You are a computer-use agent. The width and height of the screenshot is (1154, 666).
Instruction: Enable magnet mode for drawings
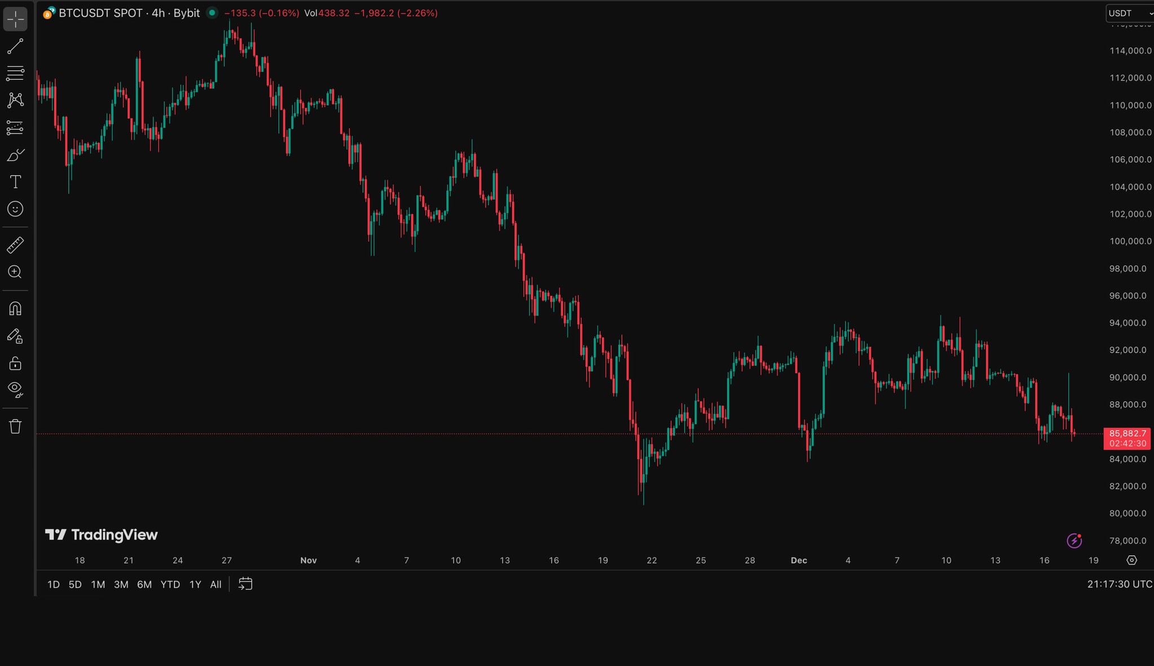point(15,308)
